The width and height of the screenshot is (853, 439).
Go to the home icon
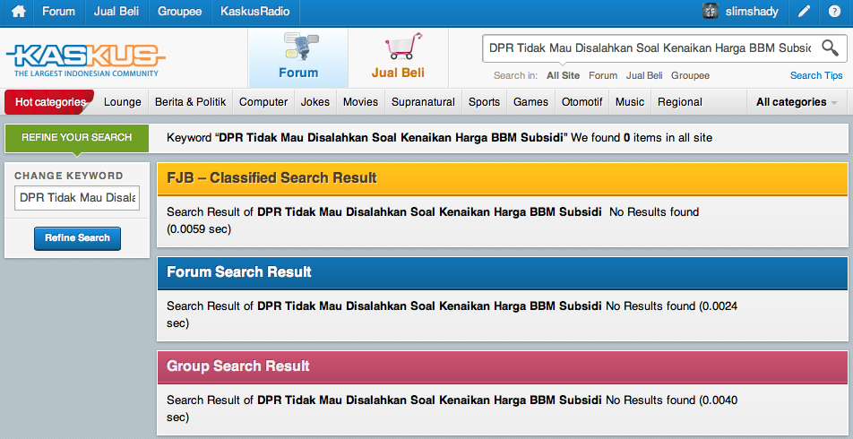click(18, 12)
